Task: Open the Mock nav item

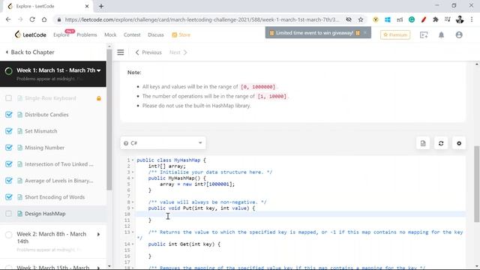Action: [110, 35]
